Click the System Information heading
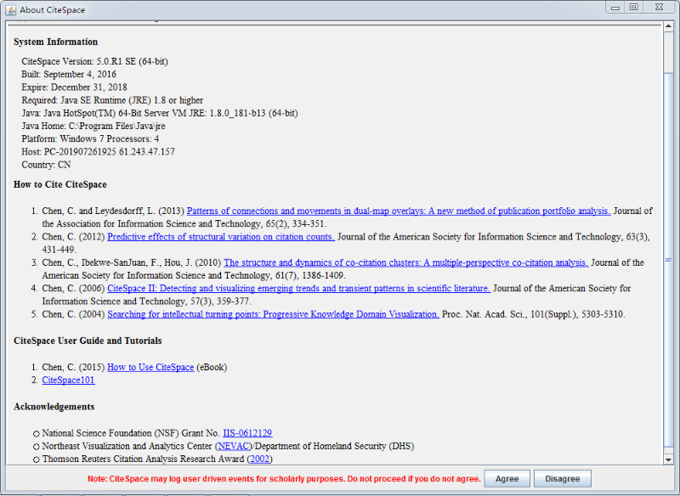 pos(55,42)
